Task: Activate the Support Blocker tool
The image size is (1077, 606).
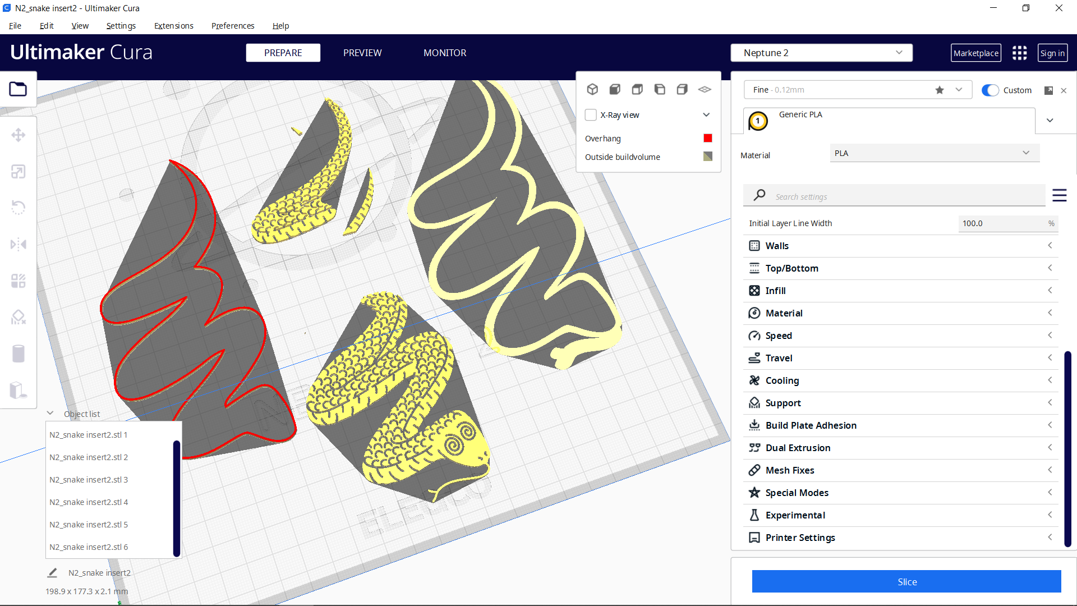Action: (x=19, y=317)
